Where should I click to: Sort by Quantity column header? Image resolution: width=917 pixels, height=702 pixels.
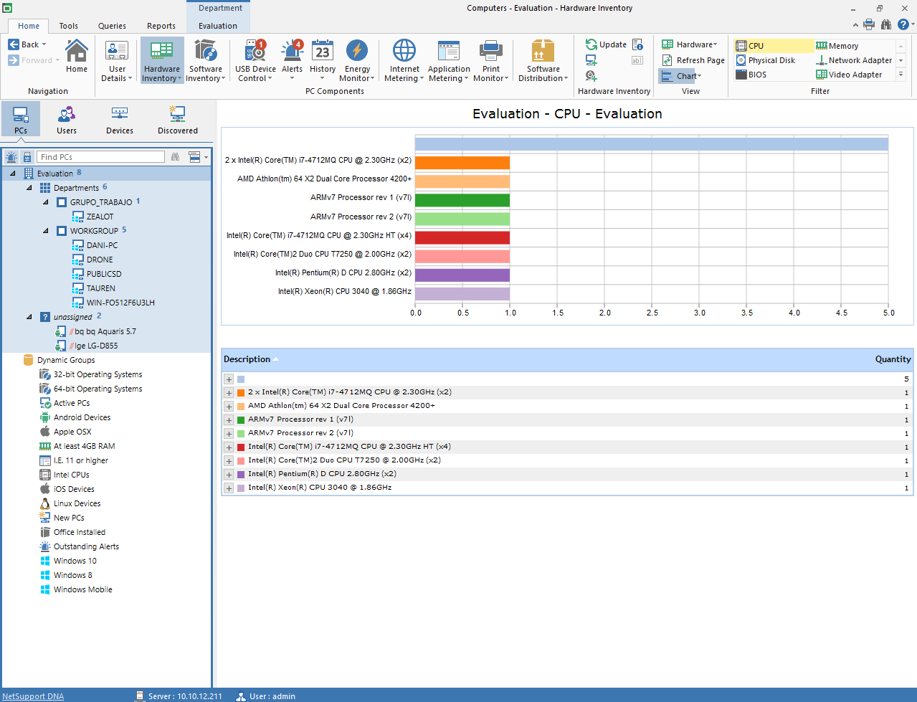(893, 359)
